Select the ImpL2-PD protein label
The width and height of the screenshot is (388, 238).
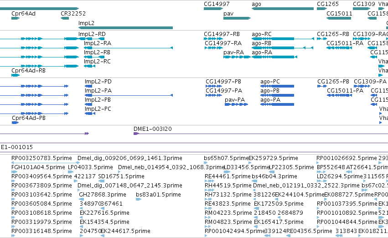[x=98, y=82]
